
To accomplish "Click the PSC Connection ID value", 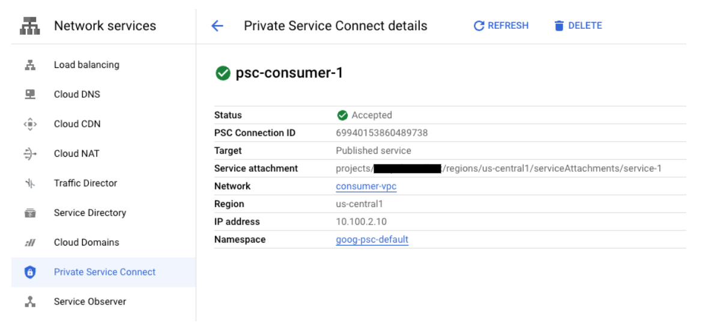I will (381, 133).
